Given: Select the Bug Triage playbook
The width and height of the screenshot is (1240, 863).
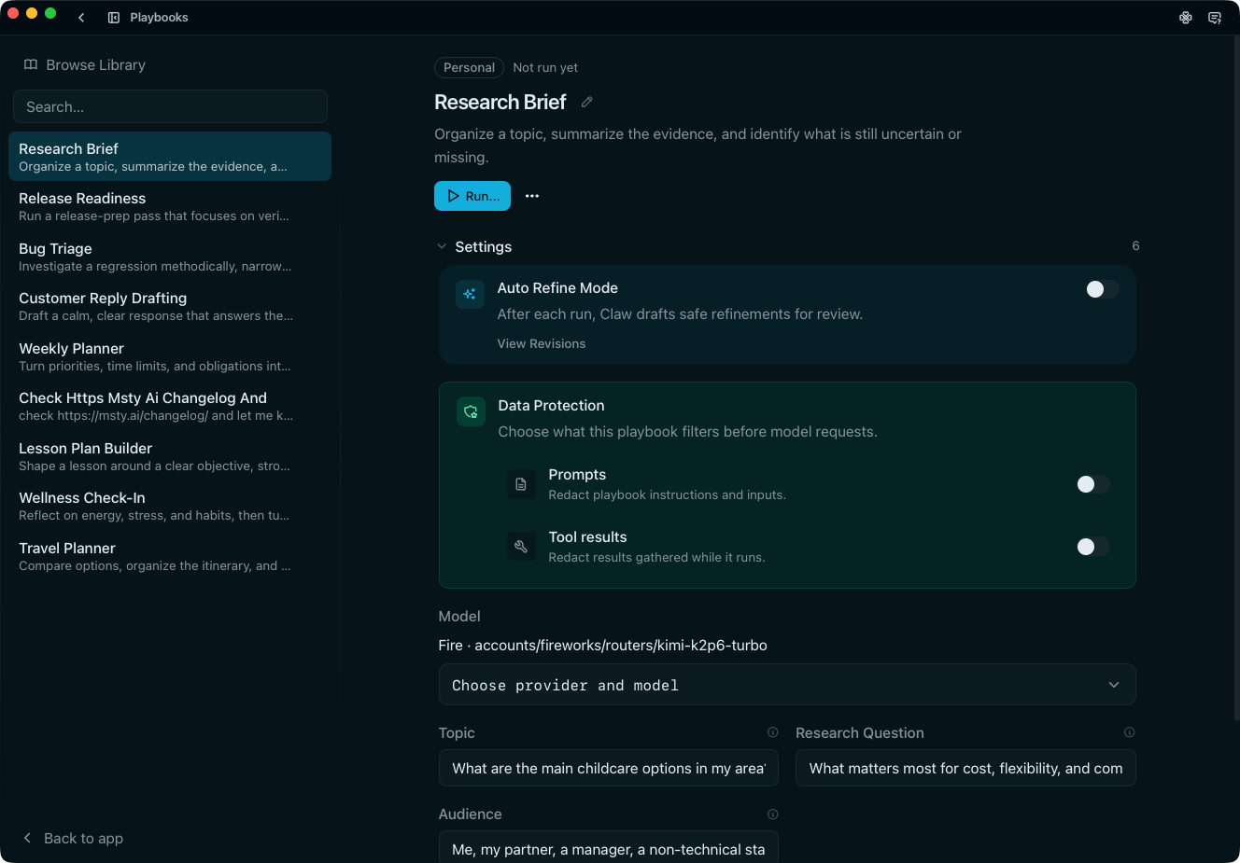Looking at the screenshot, I should (170, 257).
